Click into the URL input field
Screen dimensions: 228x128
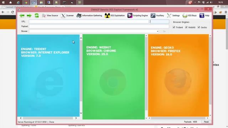coord(89,22)
